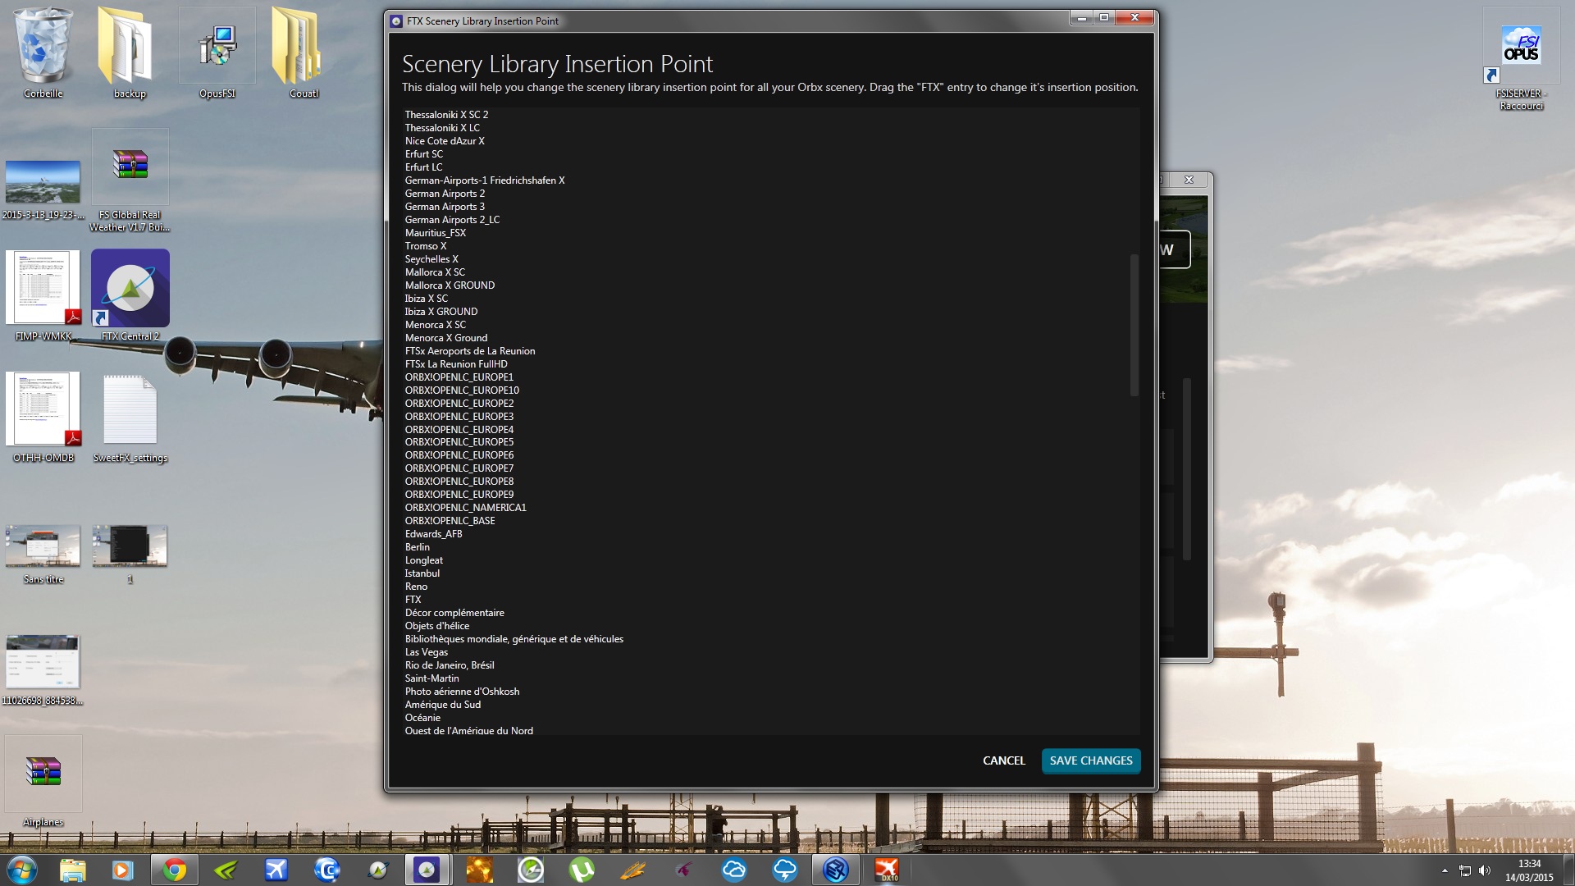Image resolution: width=1575 pixels, height=886 pixels.
Task: Select the Las Vegas entry
Action: 427,652
